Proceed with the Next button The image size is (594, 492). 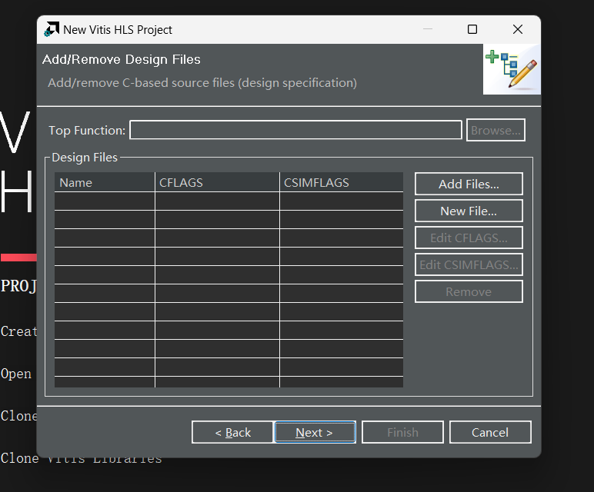click(315, 432)
